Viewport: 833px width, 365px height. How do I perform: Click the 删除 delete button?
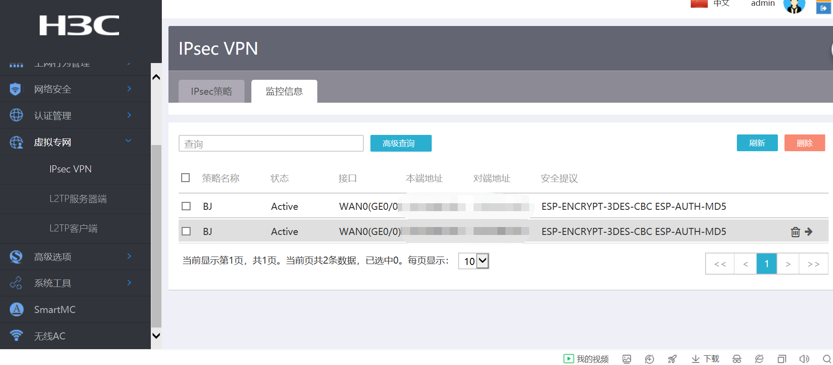point(805,143)
